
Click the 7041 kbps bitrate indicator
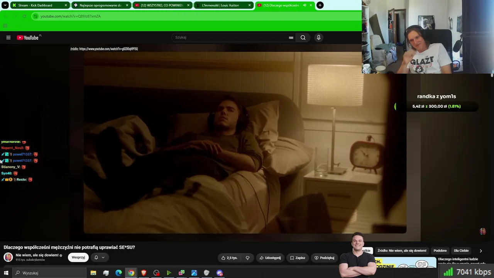(x=467, y=272)
